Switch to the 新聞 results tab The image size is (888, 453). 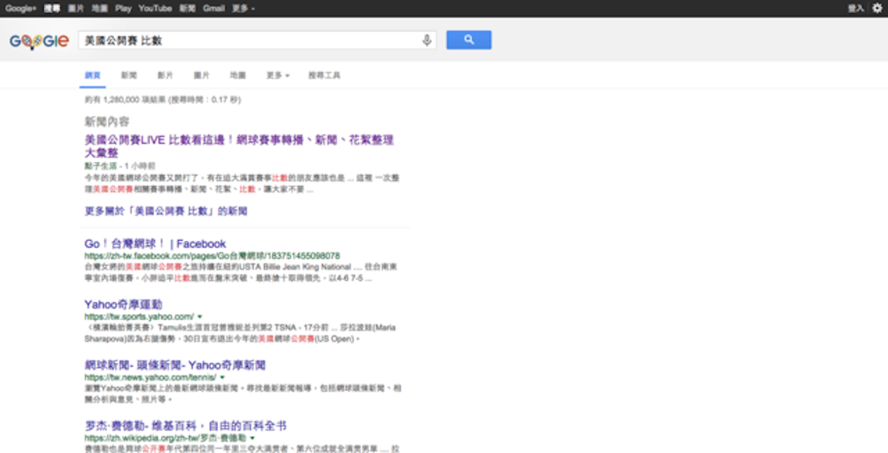[129, 75]
